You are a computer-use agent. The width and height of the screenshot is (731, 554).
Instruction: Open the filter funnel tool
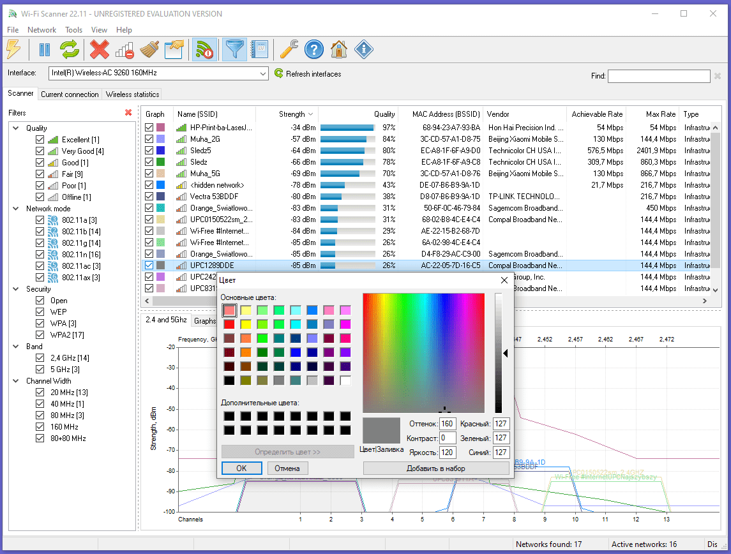pos(235,49)
